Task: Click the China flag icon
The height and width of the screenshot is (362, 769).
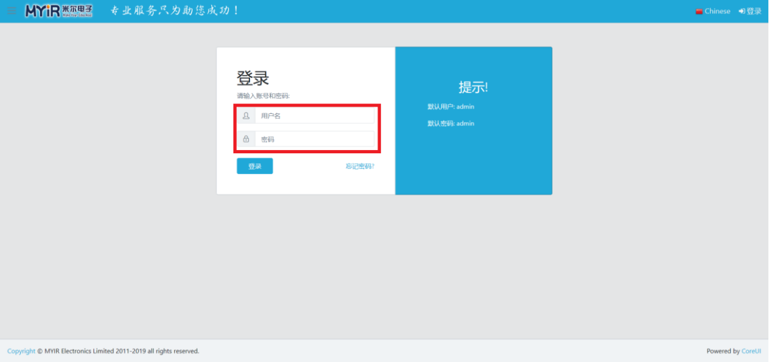Action: 699,11
